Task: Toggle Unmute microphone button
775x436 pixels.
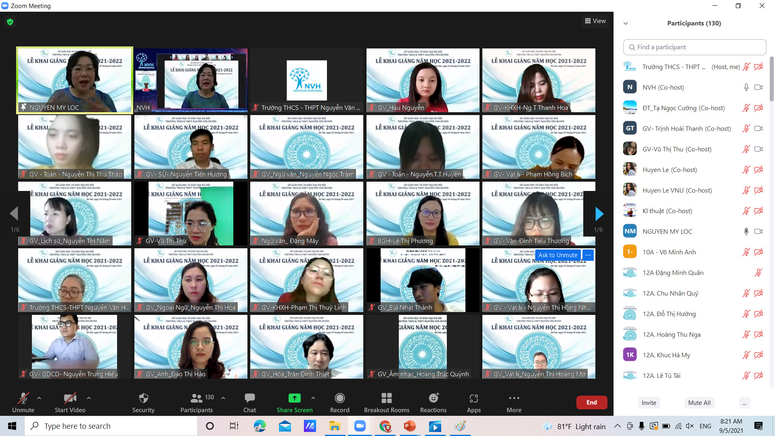Action: (x=23, y=398)
